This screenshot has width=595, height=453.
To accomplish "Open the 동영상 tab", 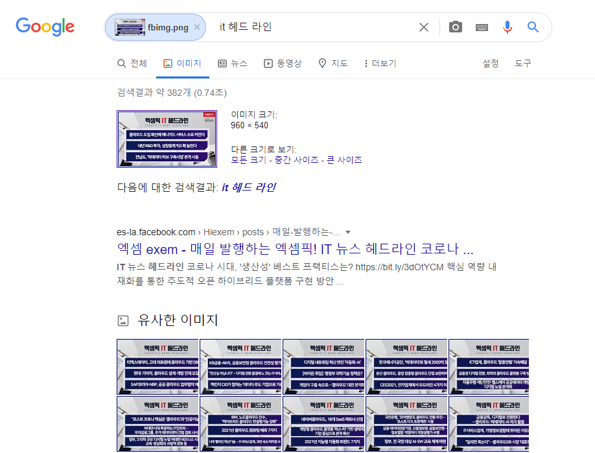I will pyautogui.click(x=283, y=64).
